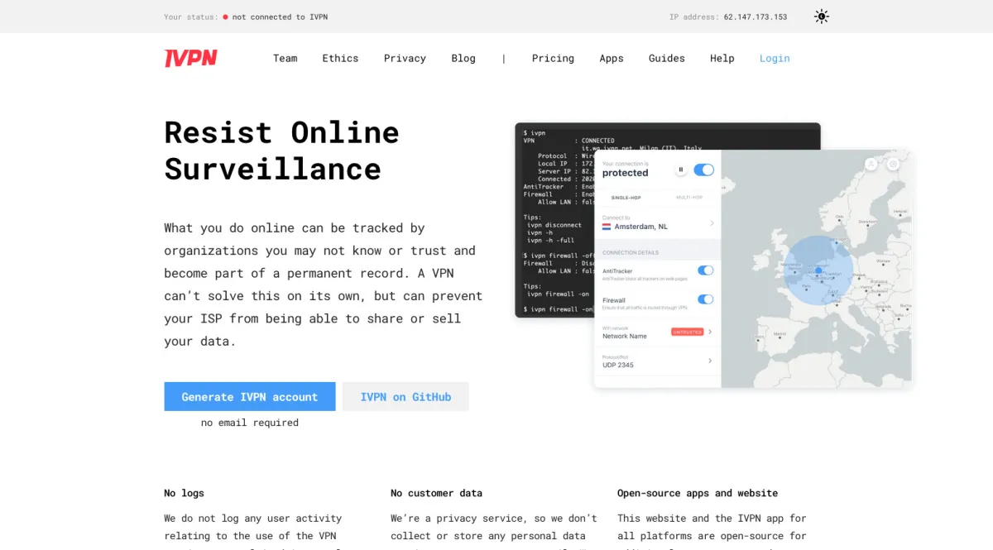Open the Help page
The height and width of the screenshot is (550, 993).
(722, 58)
